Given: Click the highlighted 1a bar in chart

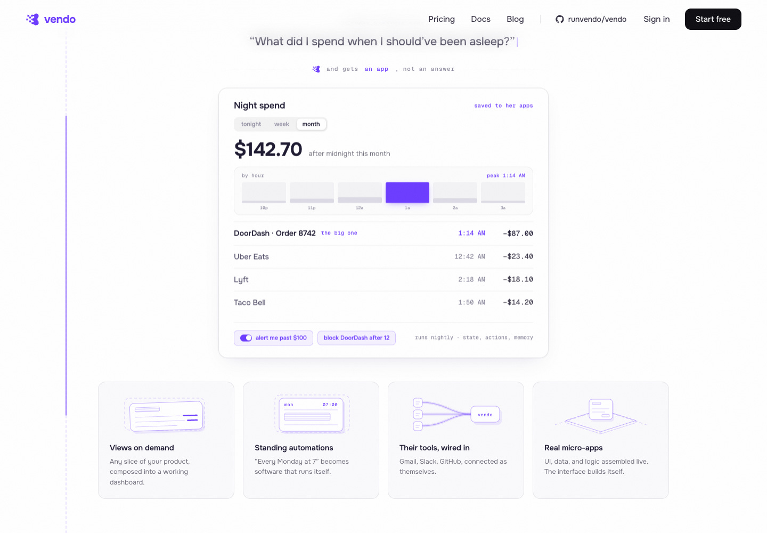Looking at the screenshot, I should pos(407,192).
